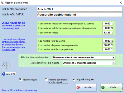Click label 'Résultat d'un vote favorable'
Viewport: 124px width, 93px height.
click(35, 58)
